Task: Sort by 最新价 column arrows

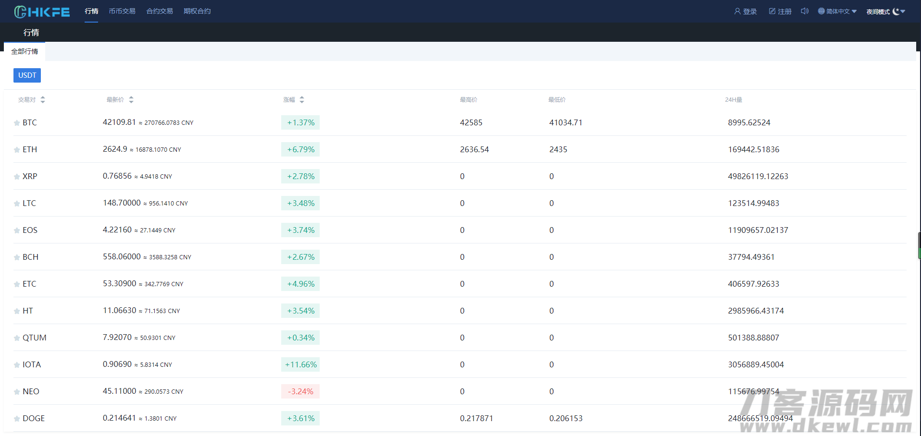Action: click(131, 100)
